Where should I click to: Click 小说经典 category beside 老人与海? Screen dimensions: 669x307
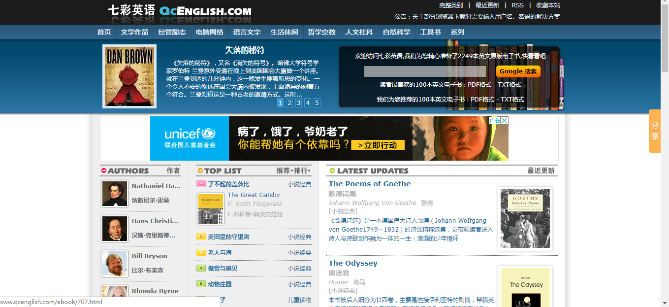click(300, 253)
